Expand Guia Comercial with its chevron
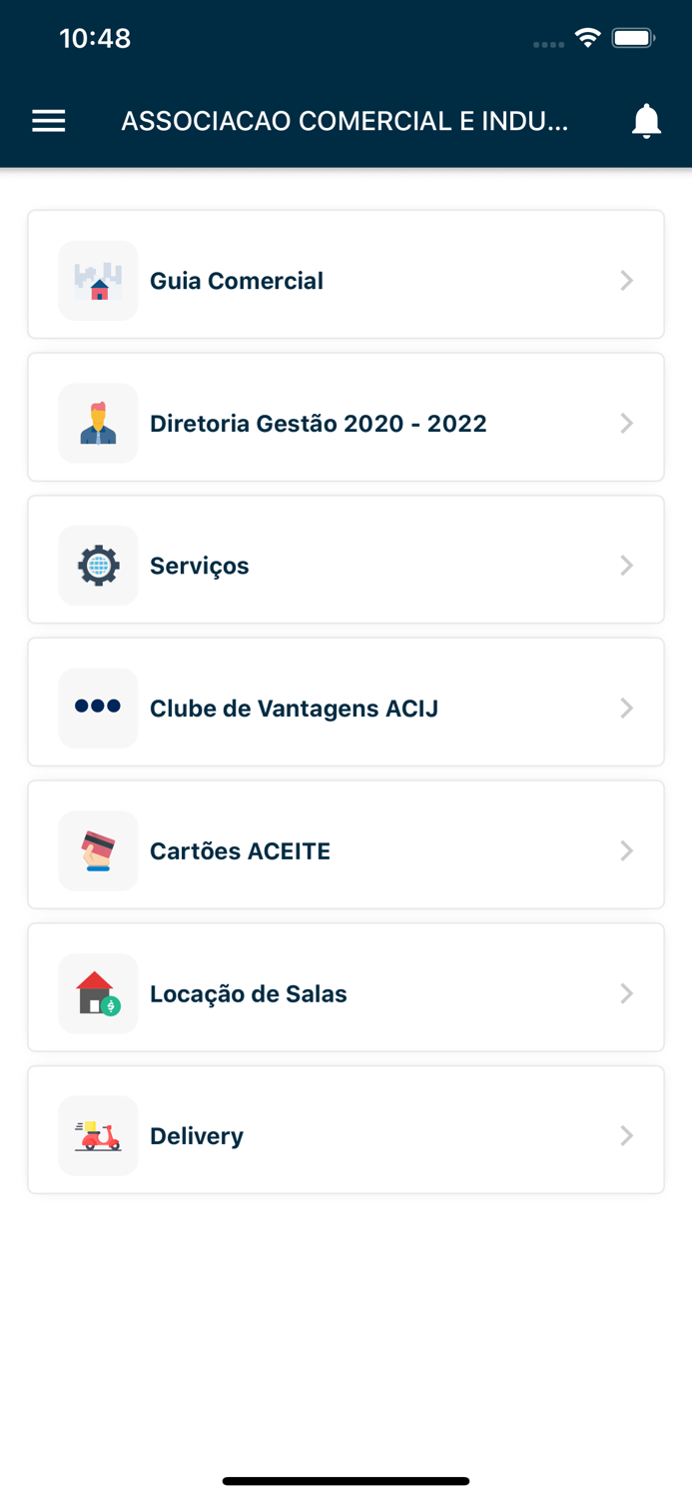Image resolution: width=692 pixels, height=1499 pixels. tap(627, 281)
